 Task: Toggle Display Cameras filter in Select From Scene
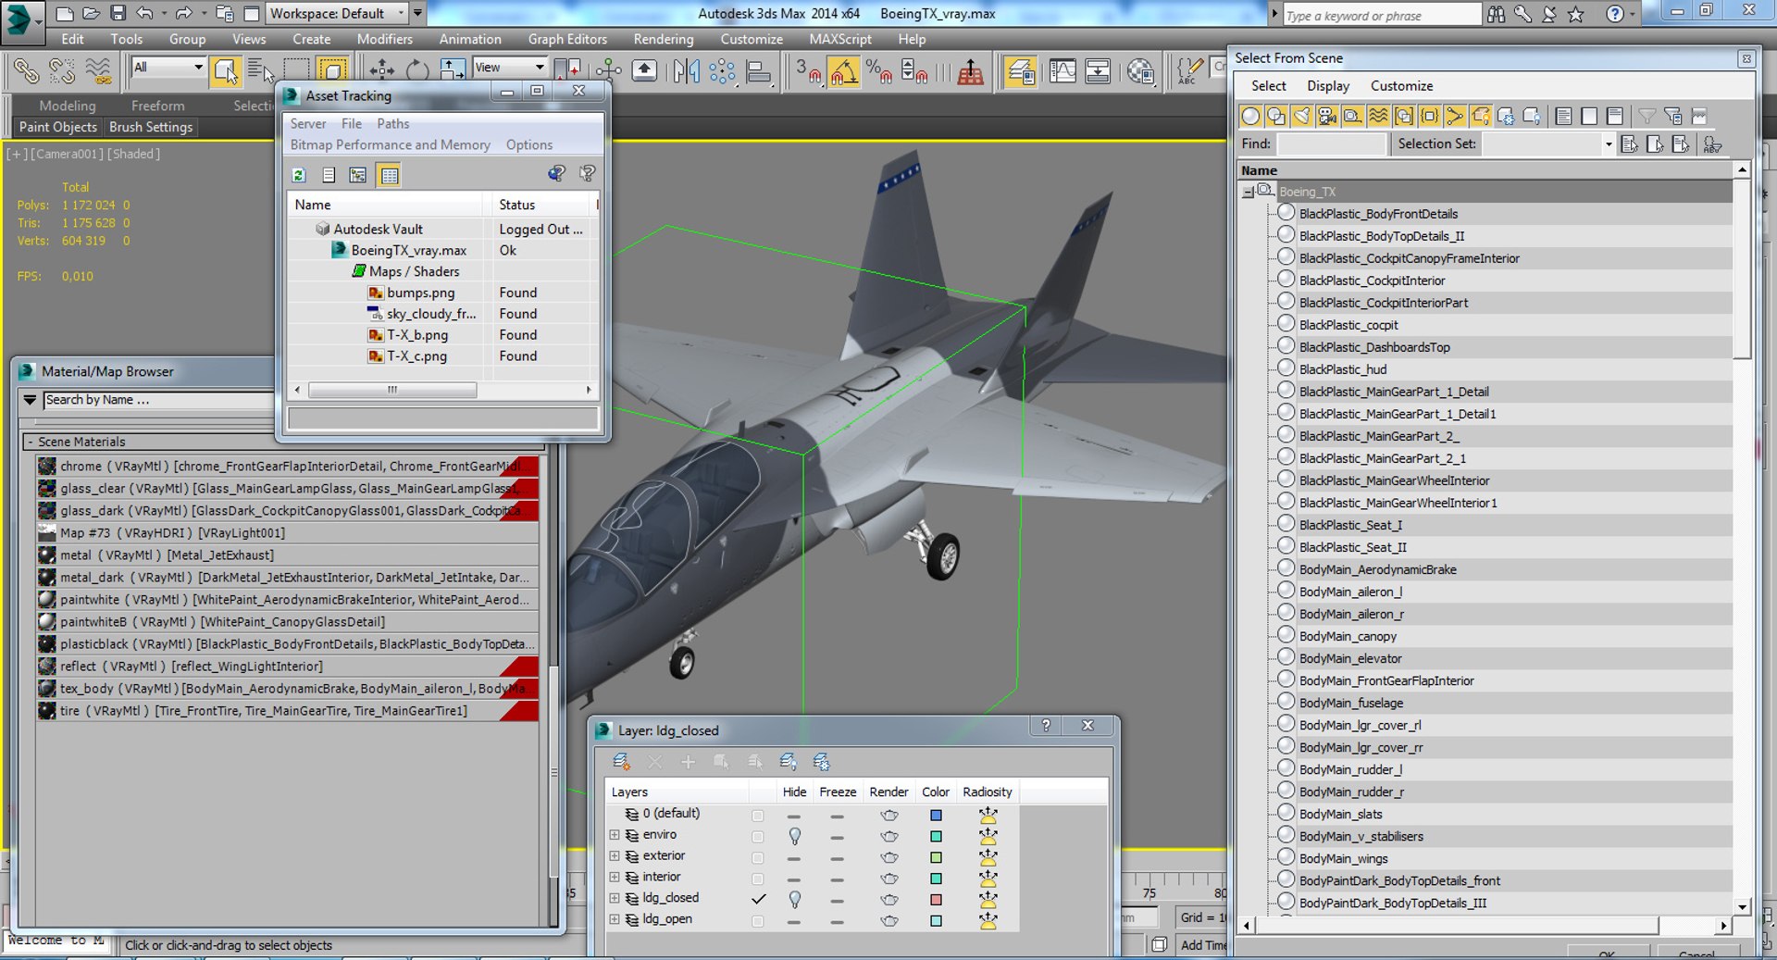(x=1327, y=116)
